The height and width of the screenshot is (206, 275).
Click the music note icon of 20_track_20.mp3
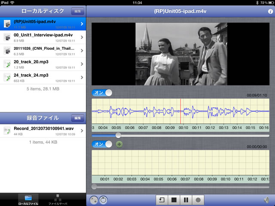[x=7, y=64]
